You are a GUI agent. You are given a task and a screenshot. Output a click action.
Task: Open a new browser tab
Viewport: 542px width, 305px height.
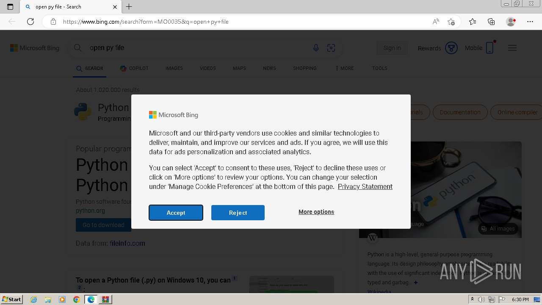[x=129, y=7]
